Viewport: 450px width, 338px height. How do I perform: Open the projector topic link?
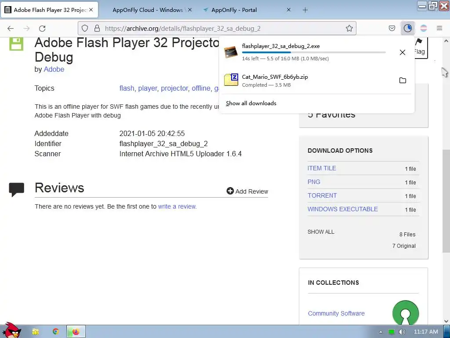click(174, 88)
